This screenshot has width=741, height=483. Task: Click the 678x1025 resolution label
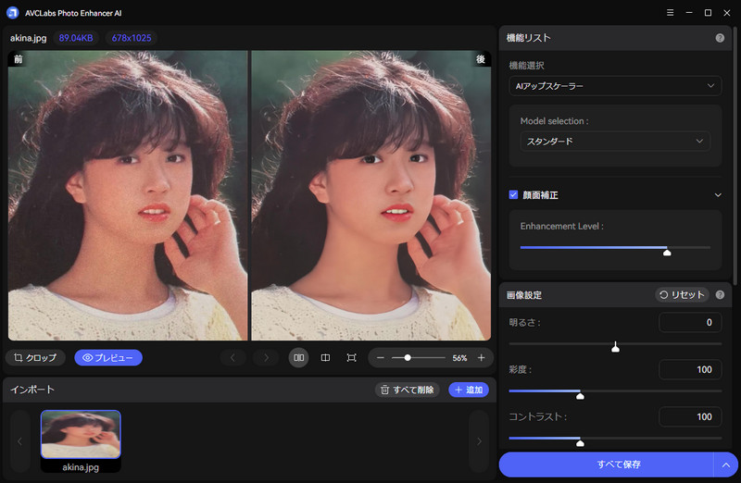pos(132,38)
